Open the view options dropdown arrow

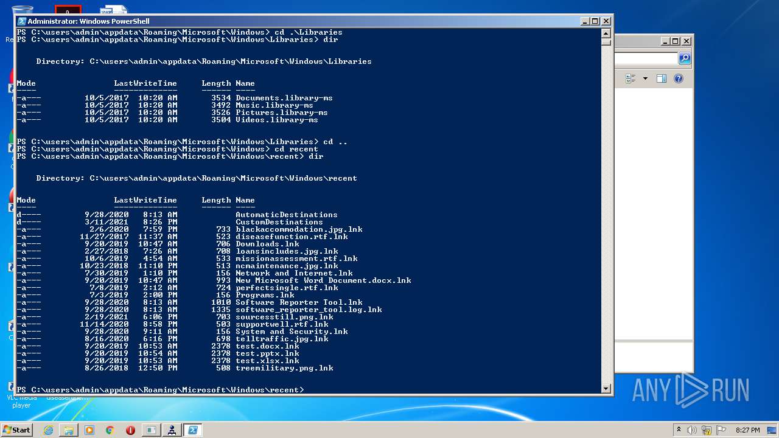coord(645,78)
